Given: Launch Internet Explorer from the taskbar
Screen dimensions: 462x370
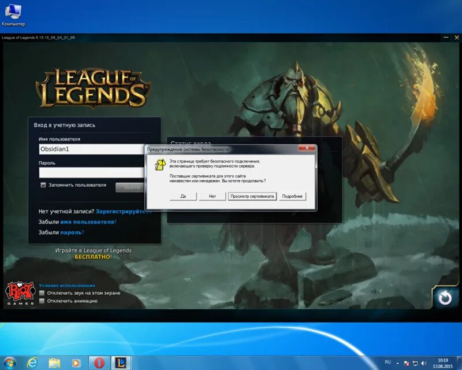Looking at the screenshot, I should [32, 363].
